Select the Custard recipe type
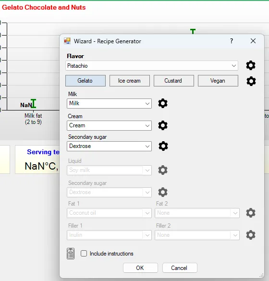Viewport: 269px width, 281px height. [174, 81]
